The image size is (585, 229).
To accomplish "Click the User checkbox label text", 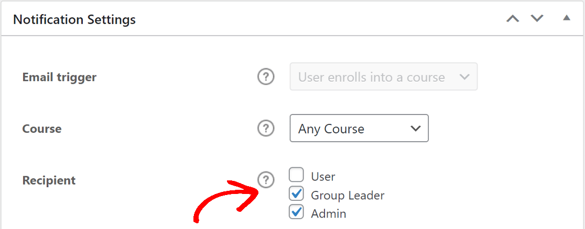I will [x=323, y=177].
